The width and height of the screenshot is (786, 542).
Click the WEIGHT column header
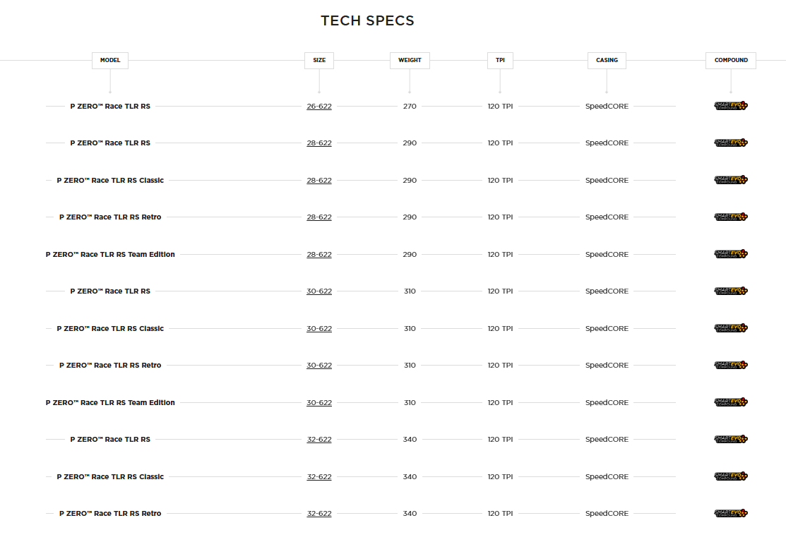click(x=410, y=61)
